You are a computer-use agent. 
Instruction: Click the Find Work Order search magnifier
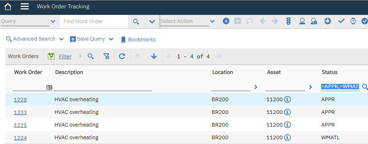tap(136, 21)
